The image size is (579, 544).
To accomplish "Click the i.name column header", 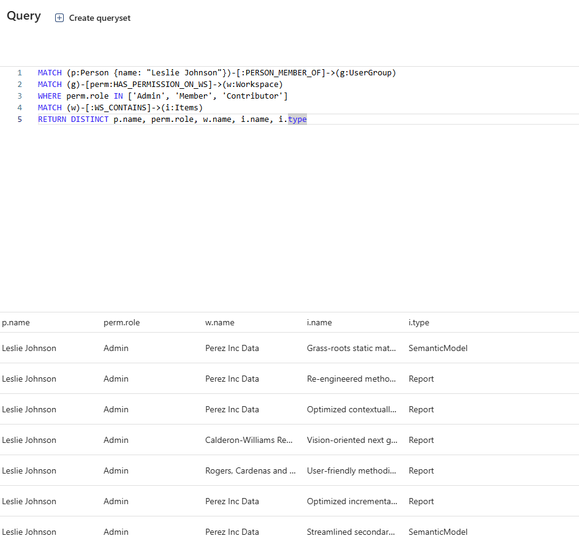I will [x=318, y=322].
